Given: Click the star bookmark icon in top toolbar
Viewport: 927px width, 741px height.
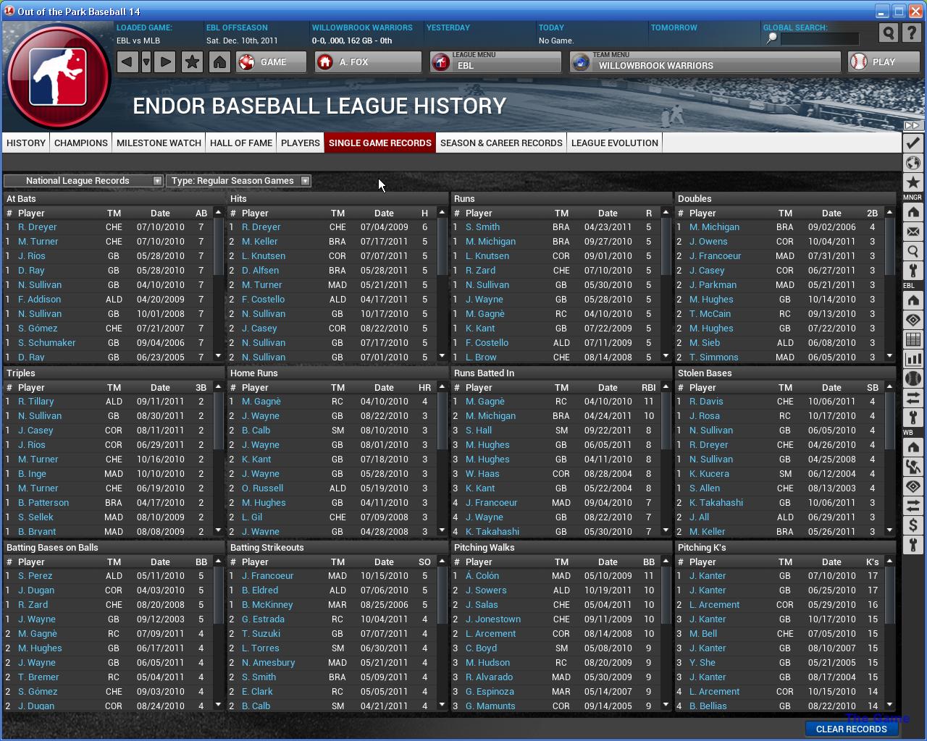Looking at the screenshot, I should 192,62.
